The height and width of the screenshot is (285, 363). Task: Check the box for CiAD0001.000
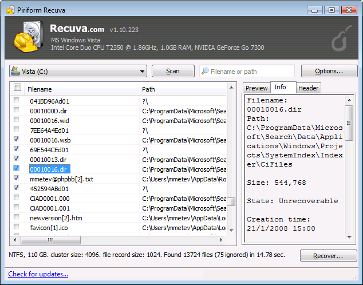pos(16,197)
